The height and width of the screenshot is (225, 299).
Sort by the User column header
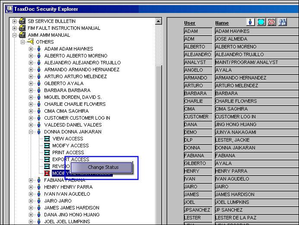pyautogui.click(x=190, y=23)
